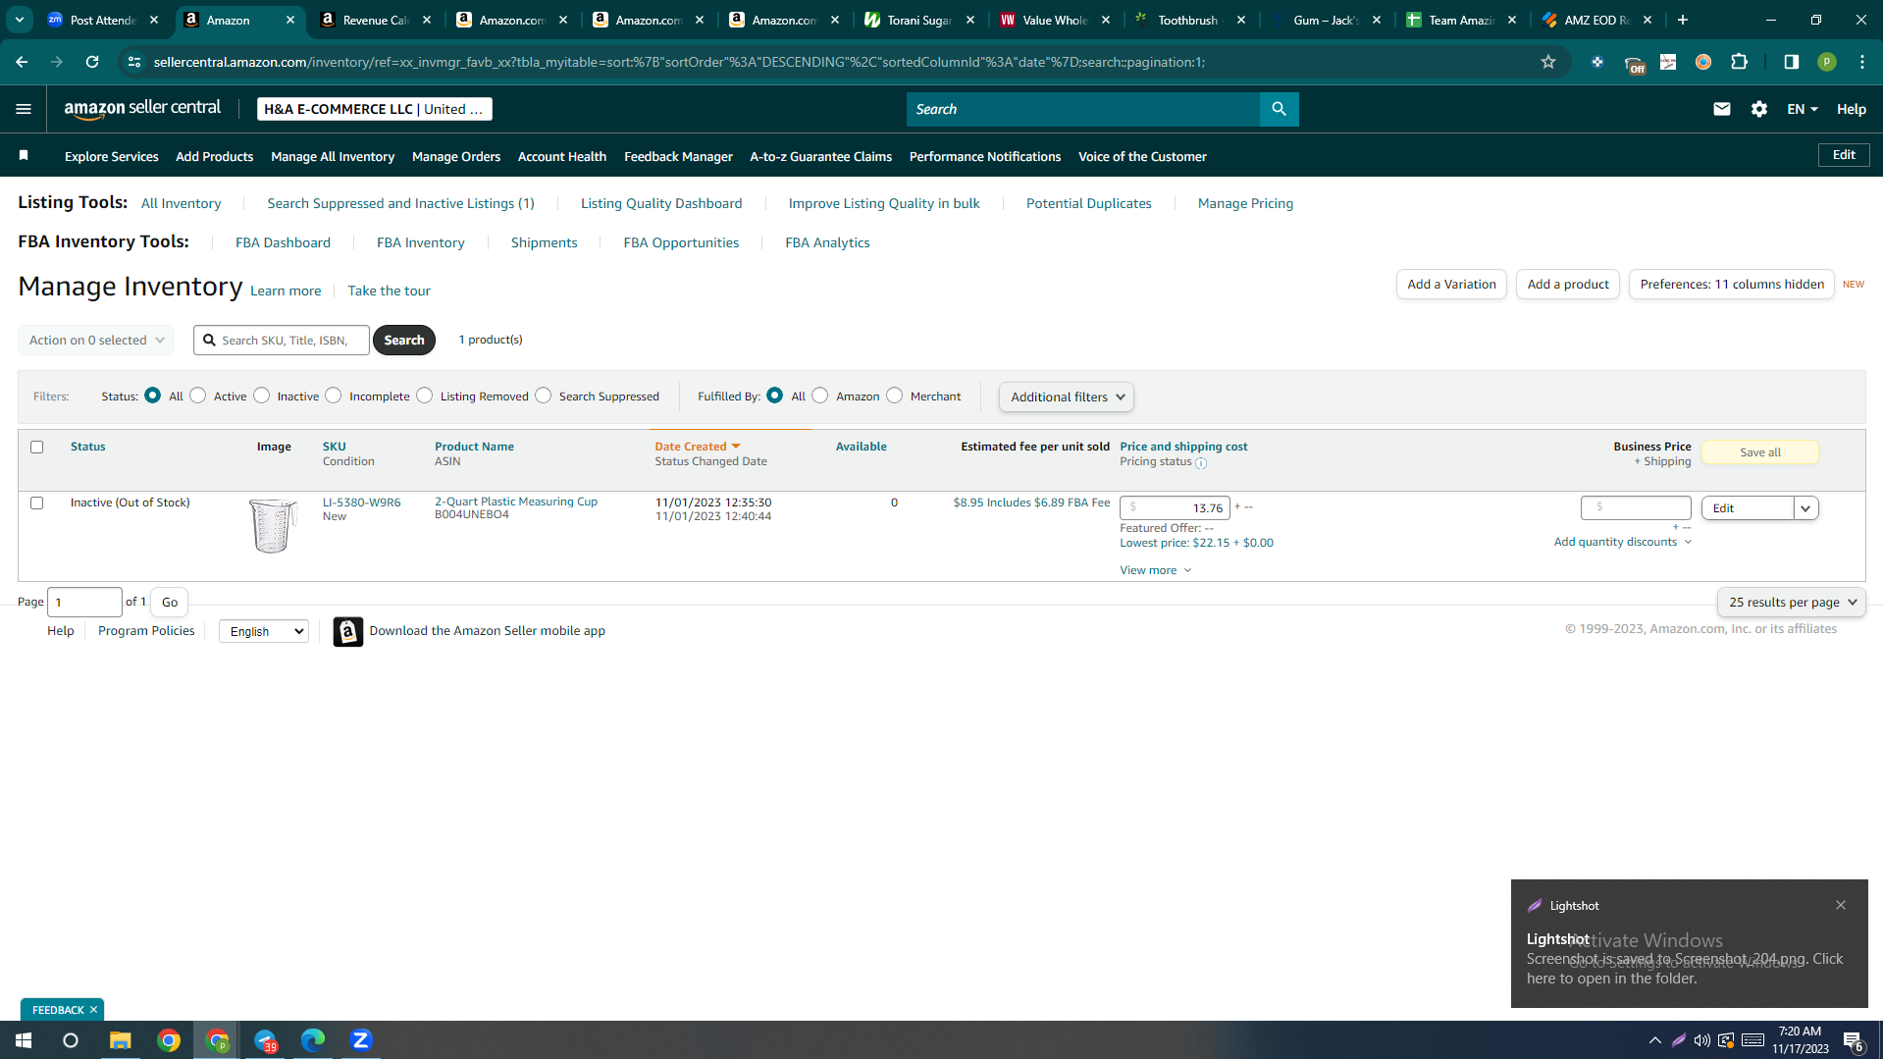The width and height of the screenshot is (1883, 1059).
Task: Select Fulfilled By Merchant filter
Action: click(895, 396)
